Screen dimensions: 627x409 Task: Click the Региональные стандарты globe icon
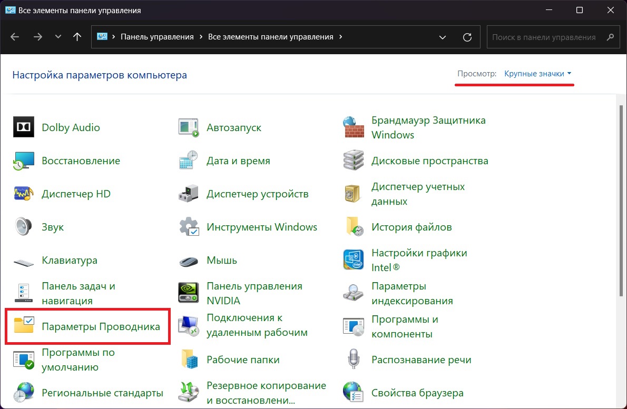(24, 392)
